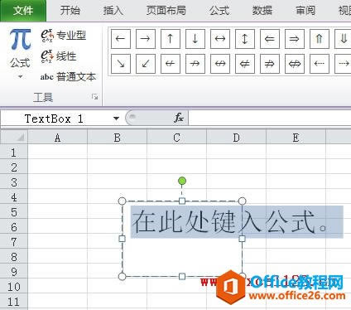The width and height of the screenshot is (351, 310).
Task: Insert the down arrow ↓ symbol
Action: pos(195,39)
